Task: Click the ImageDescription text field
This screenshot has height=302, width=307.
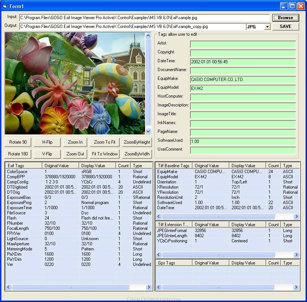Action: 243,106
